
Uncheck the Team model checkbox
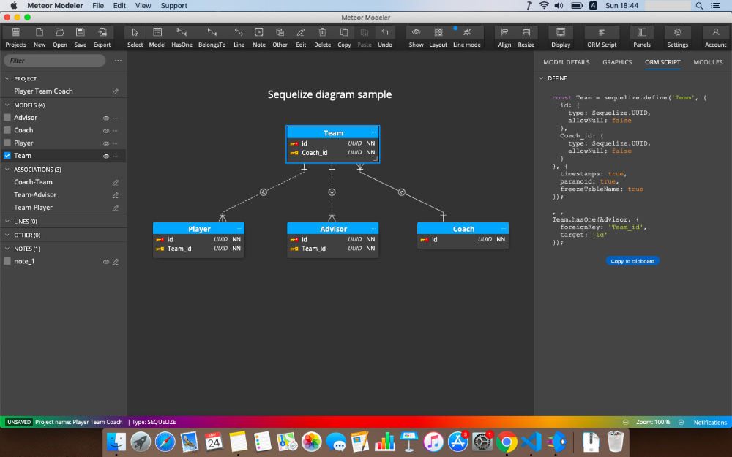pyautogui.click(x=7, y=155)
